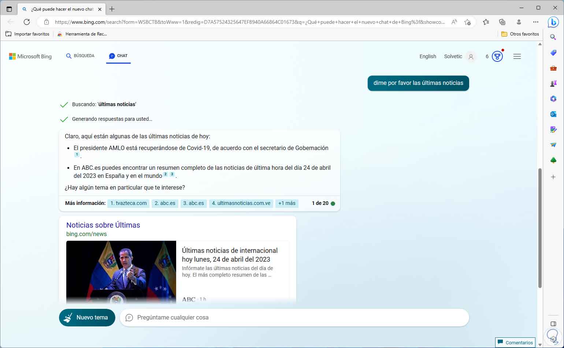Open the sidebar Shopping tag icon
This screenshot has height=348, width=564.
coord(553,53)
